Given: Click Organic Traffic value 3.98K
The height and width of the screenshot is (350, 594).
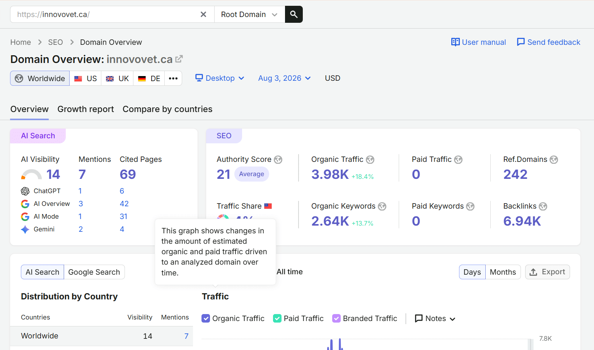Looking at the screenshot, I should click(x=330, y=174).
